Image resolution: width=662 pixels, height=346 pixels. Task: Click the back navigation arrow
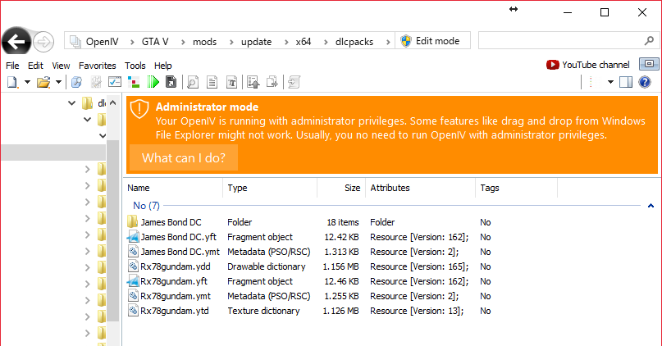click(x=16, y=41)
